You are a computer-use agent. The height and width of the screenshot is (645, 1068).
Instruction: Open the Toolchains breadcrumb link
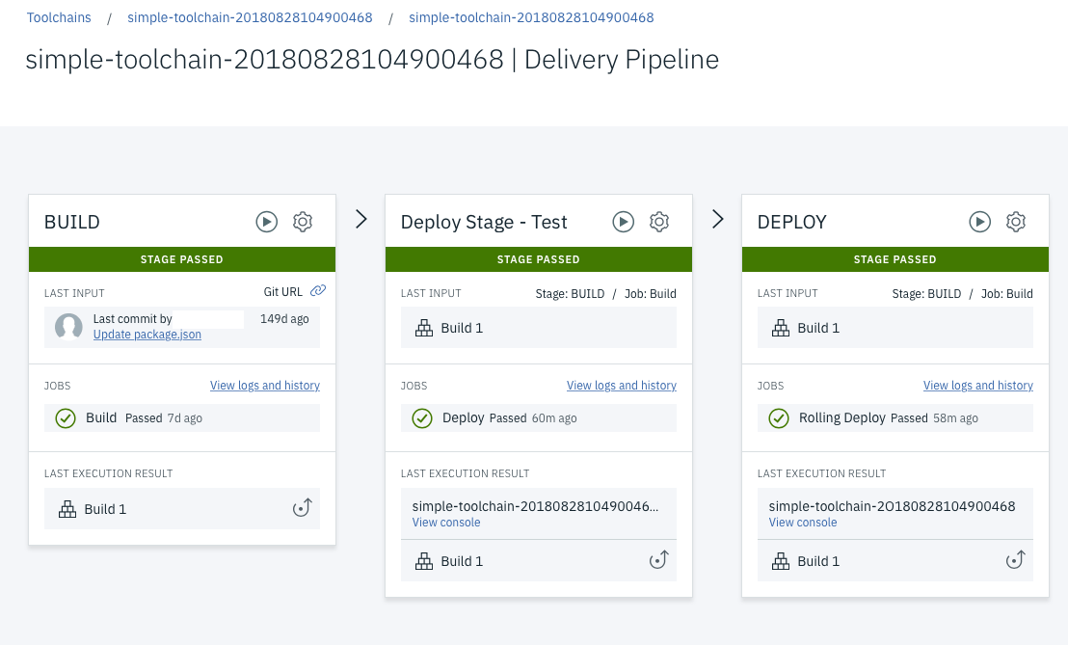pos(59,17)
